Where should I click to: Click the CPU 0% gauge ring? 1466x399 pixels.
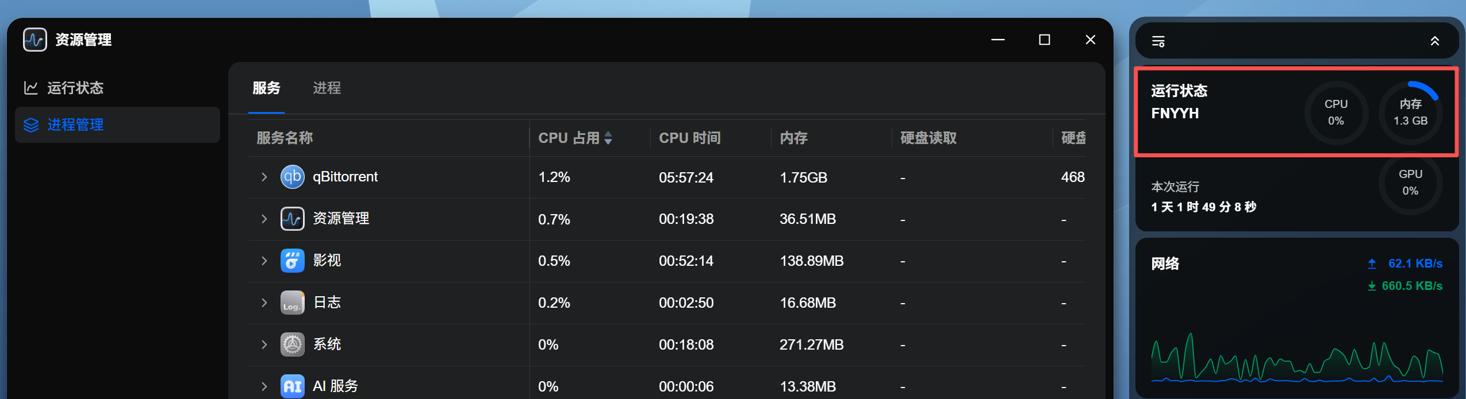click(1336, 113)
